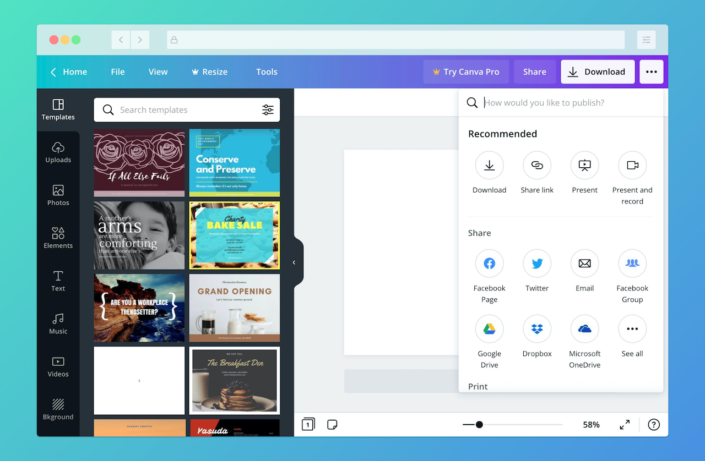
Task: Click See all share options
Action: (x=632, y=329)
